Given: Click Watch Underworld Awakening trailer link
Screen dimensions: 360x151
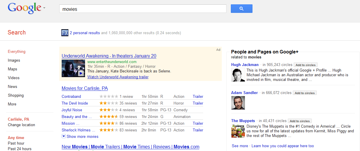Looking at the screenshot, I should tap(118, 77).
